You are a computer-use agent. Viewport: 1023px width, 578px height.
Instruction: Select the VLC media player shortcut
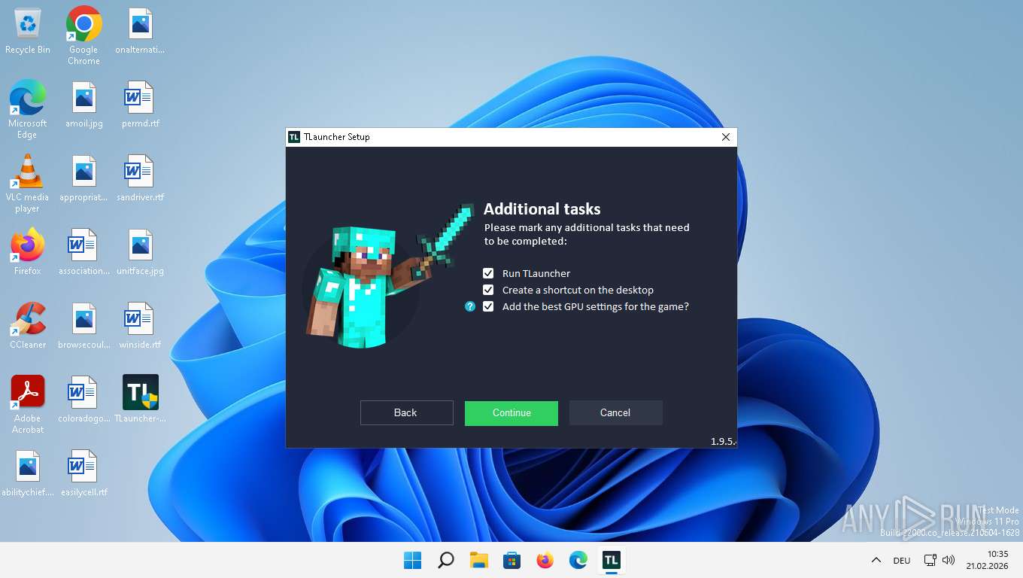coord(28,183)
